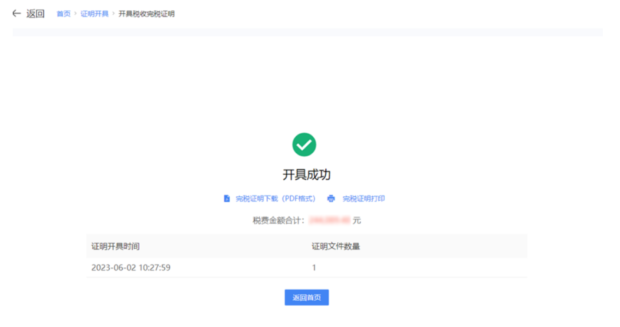Image resolution: width=620 pixels, height=327 pixels.
Task: Click the printer icon before 完税证明打印
Action: tap(331, 199)
